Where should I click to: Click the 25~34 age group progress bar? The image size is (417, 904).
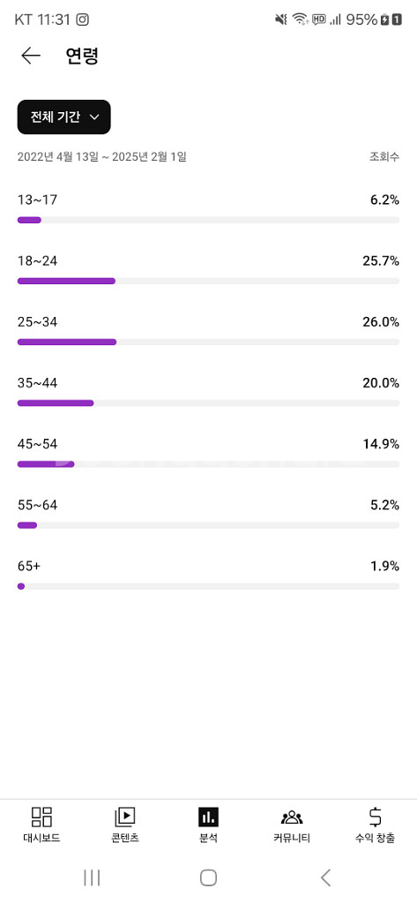coord(208,342)
